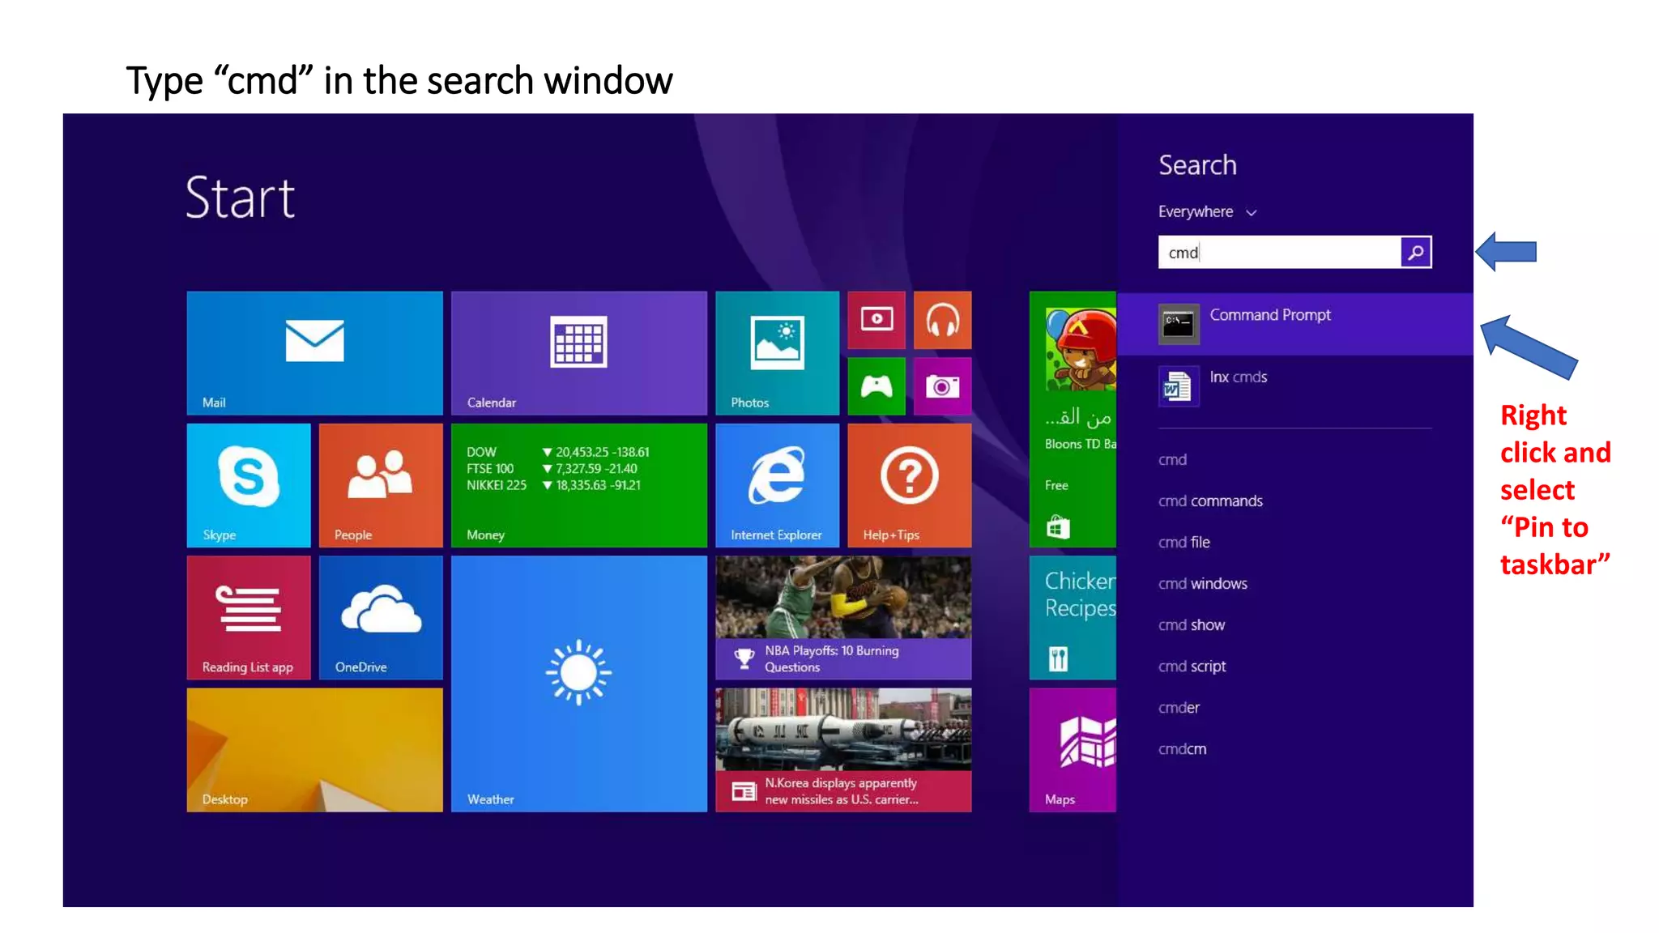Open the Desktop tile
The height and width of the screenshot is (933, 1659).
(x=314, y=750)
